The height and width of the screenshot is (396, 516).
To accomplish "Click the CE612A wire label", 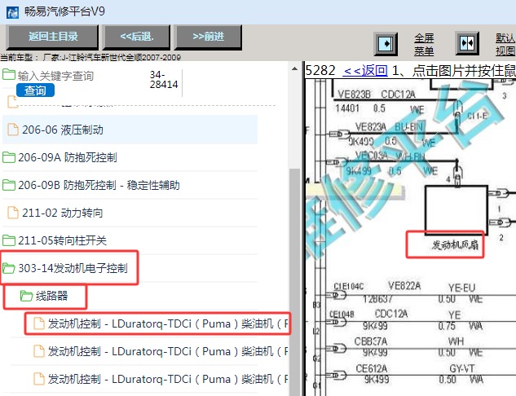I will point(371,368).
